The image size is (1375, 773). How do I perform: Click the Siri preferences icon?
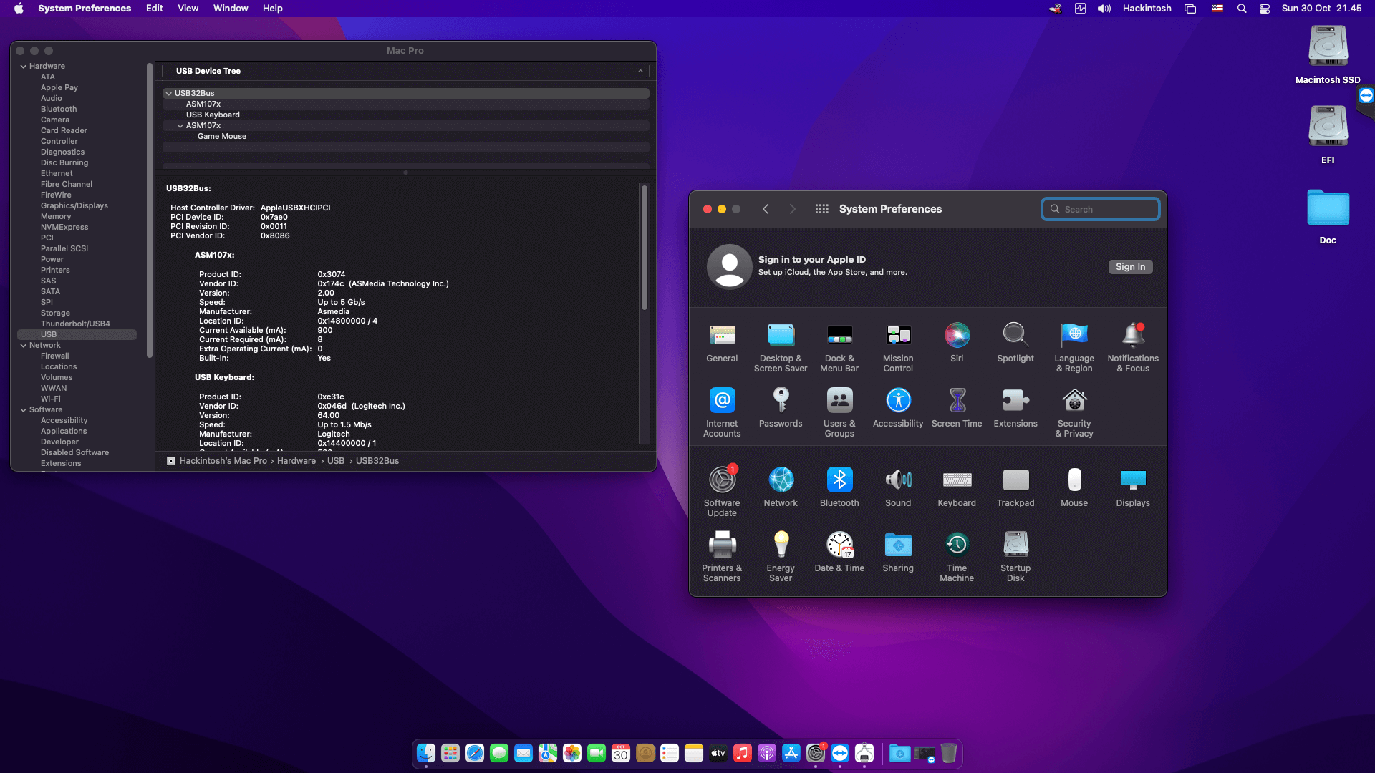957,336
